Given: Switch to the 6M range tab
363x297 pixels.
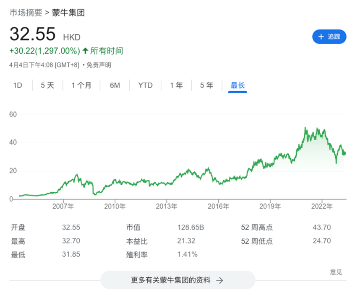Looking at the screenshot, I should pos(115,85).
